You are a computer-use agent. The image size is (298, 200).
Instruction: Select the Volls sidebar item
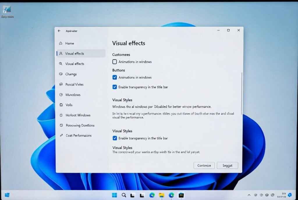pos(69,105)
